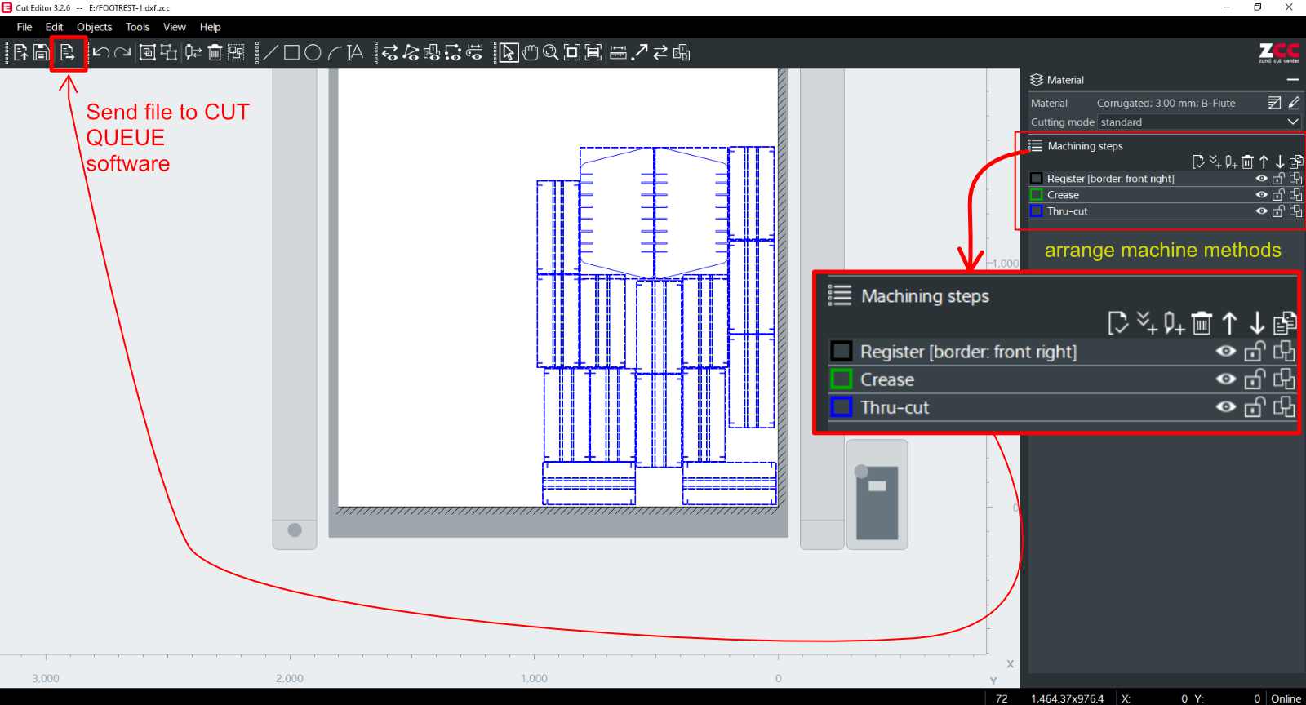Click the Measure ruler tool icon

[x=619, y=53]
